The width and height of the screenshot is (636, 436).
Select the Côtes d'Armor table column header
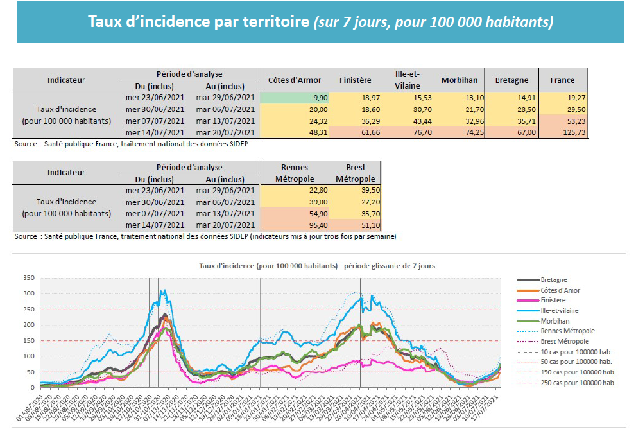293,80
